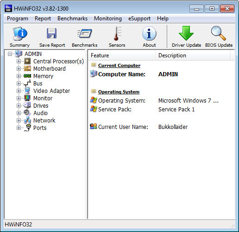
Task: Expand the Drives tree node
Action: click(19, 106)
